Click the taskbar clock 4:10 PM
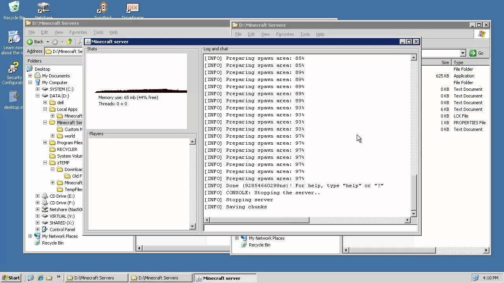Screen dimensions: 504x283 [x=490, y=278]
